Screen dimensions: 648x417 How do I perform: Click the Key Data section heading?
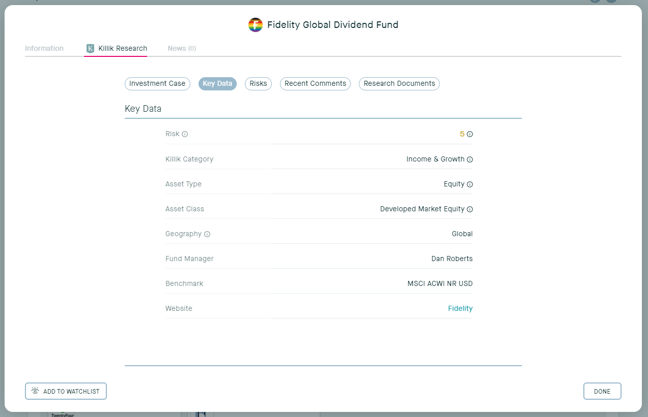click(143, 109)
